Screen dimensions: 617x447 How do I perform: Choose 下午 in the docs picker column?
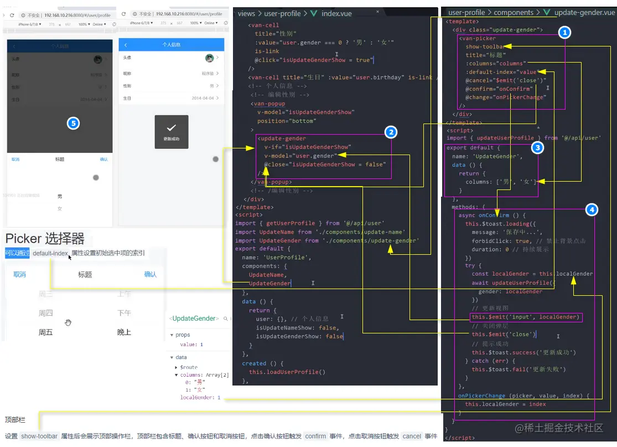(x=125, y=313)
